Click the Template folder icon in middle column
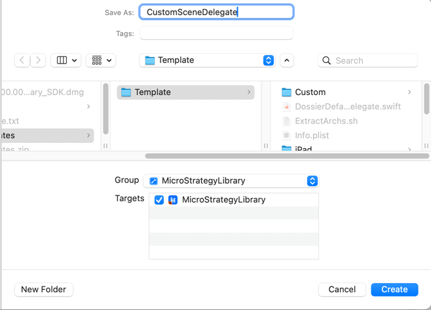This screenshot has width=431, height=310. 126,92
